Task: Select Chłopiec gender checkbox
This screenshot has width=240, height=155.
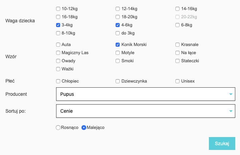Action: (x=58, y=81)
